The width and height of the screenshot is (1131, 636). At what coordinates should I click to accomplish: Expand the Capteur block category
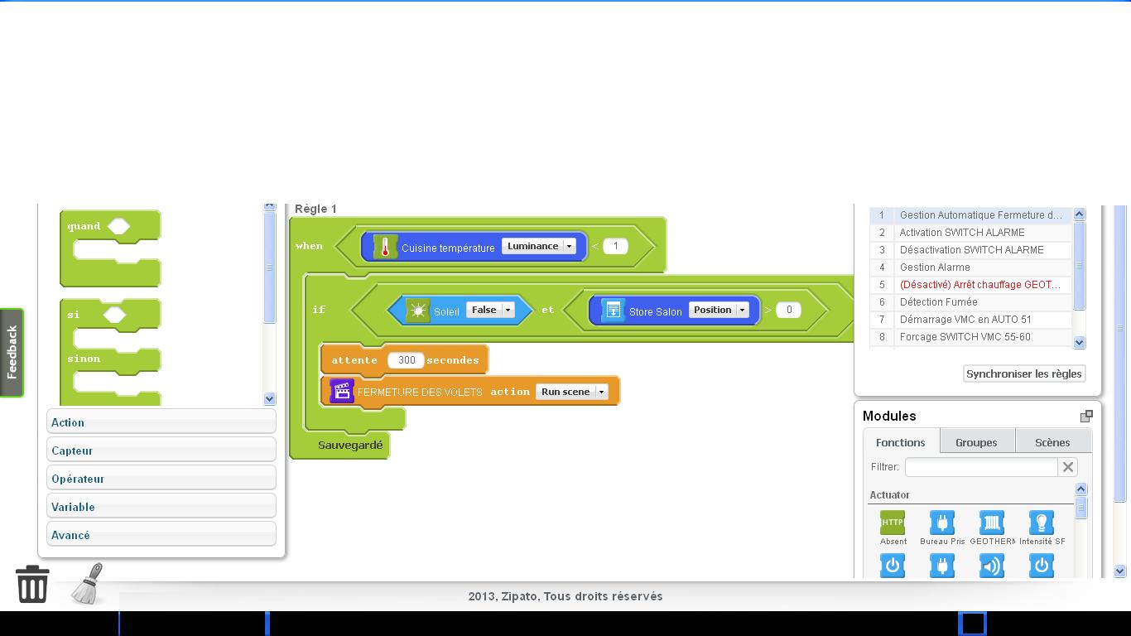point(161,450)
